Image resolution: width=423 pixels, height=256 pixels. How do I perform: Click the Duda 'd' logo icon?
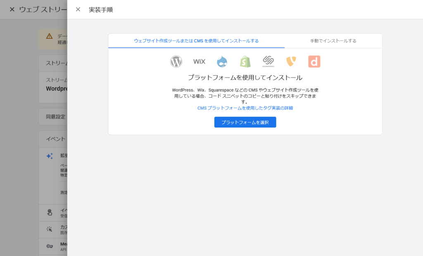tap(314, 62)
